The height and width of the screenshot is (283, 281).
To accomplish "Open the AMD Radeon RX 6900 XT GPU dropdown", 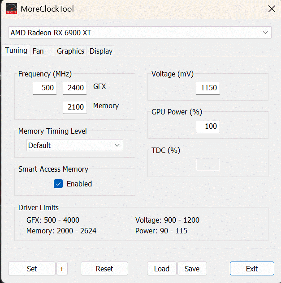I will pyautogui.click(x=140, y=33).
